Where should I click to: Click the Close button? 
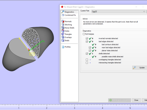pyautogui.click(x=136, y=100)
